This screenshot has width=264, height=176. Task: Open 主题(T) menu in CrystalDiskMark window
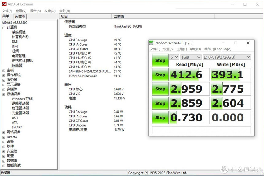click(x=182, y=49)
